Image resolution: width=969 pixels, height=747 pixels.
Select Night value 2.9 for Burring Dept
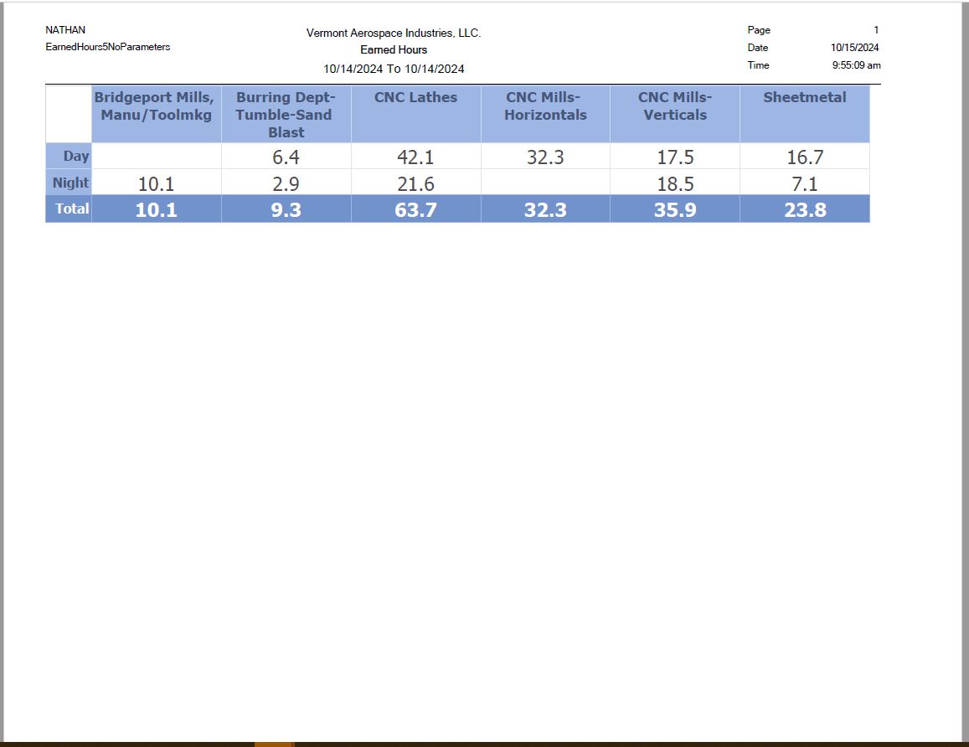pyautogui.click(x=286, y=183)
